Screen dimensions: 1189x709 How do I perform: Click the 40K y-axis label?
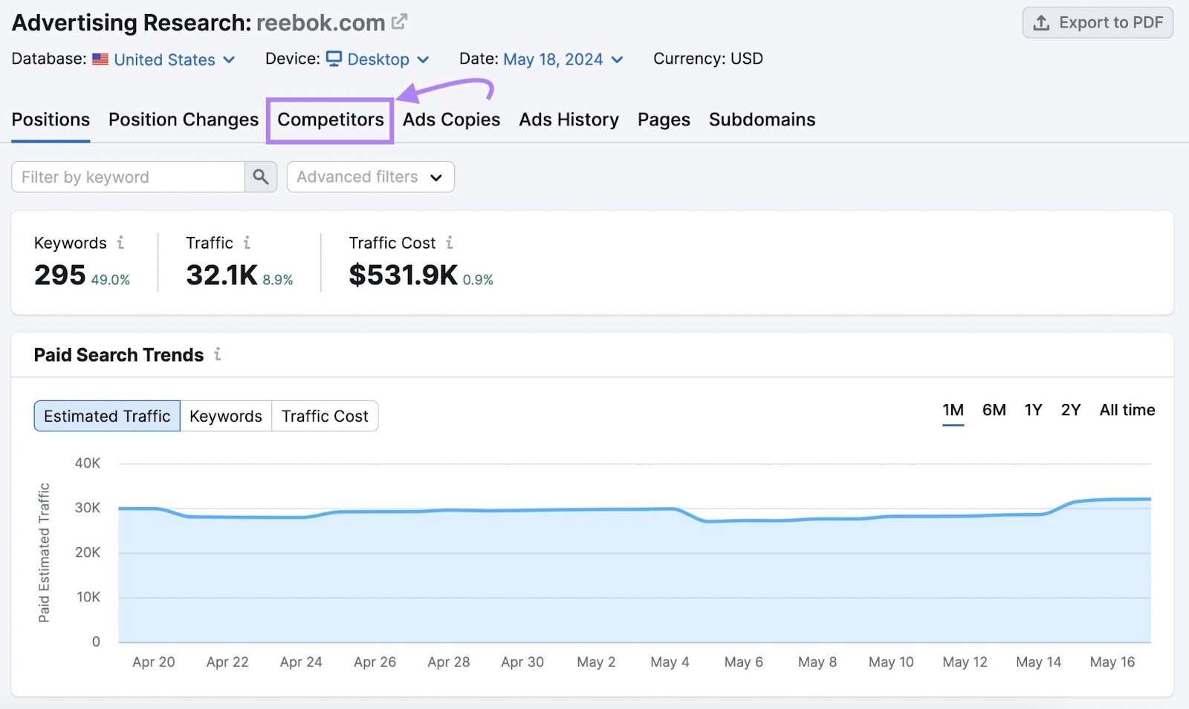click(x=88, y=463)
